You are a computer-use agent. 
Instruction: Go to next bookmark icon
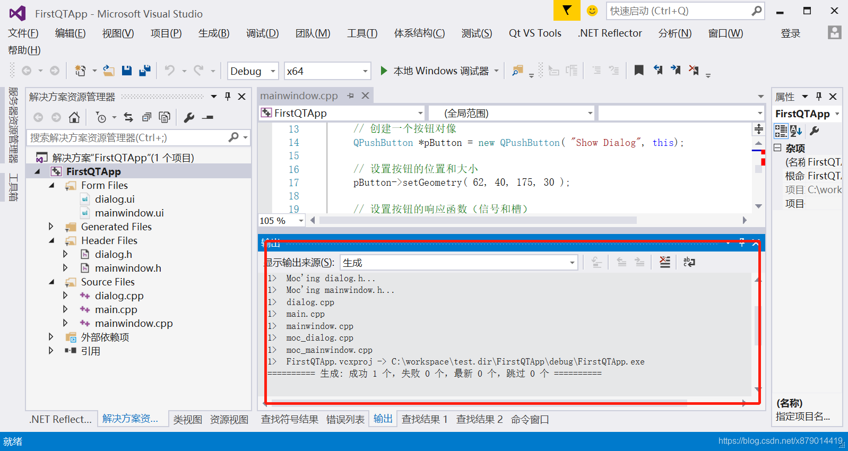(676, 70)
